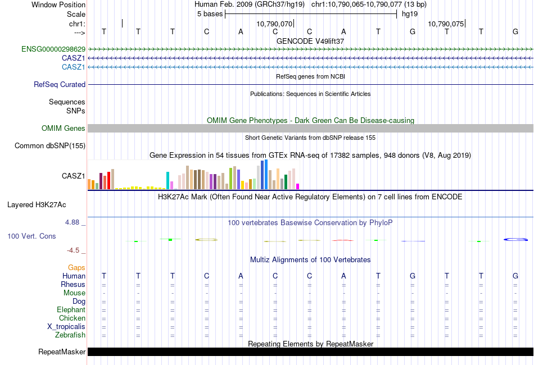Click the RepeatMasker track label

click(x=62, y=352)
